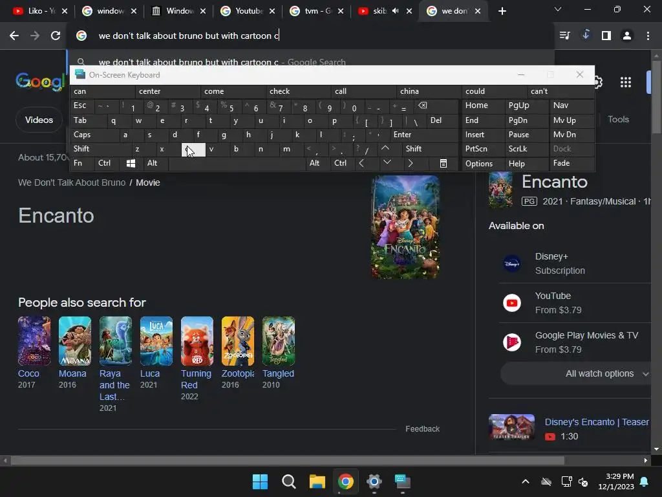The width and height of the screenshot is (662, 497).
Task: Open Chrome three-dot menu
Action: coord(648,36)
